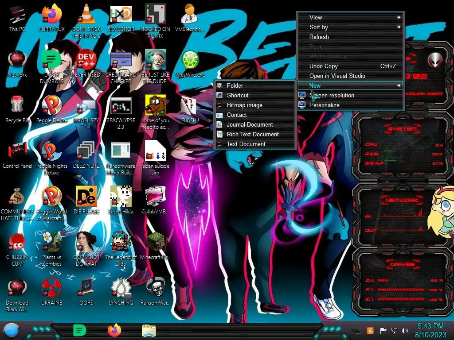Select the DIE PLEASE De icon
The height and width of the screenshot is (340, 454).
point(86,201)
